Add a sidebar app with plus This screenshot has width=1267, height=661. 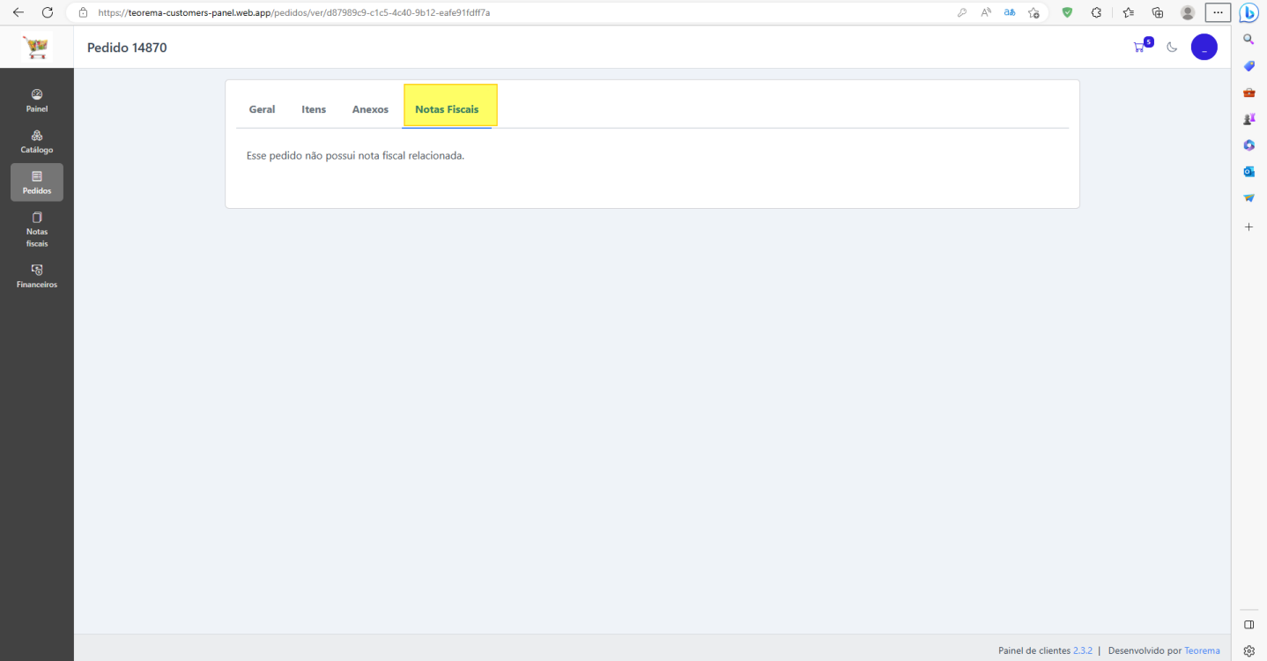coord(1248,227)
